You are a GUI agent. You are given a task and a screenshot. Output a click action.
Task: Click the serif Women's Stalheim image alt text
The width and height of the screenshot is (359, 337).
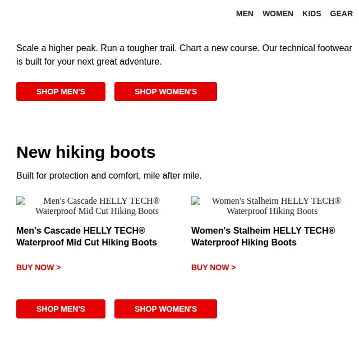tap(277, 206)
